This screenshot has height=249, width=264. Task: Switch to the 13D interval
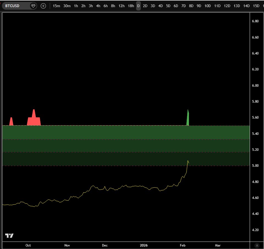[x=237, y=6]
